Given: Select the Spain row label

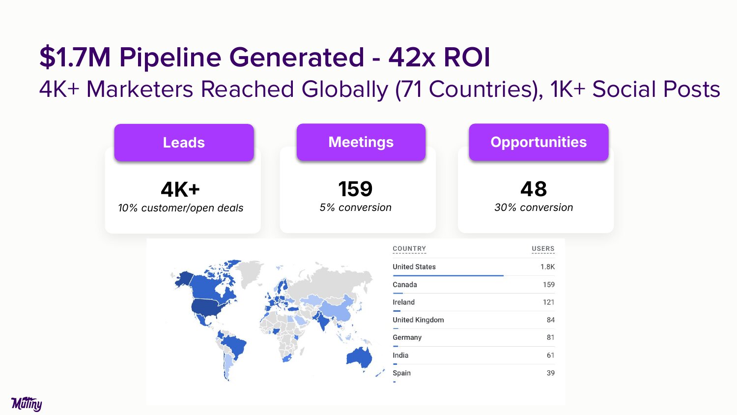Looking at the screenshot, I should tap(401, 373).
